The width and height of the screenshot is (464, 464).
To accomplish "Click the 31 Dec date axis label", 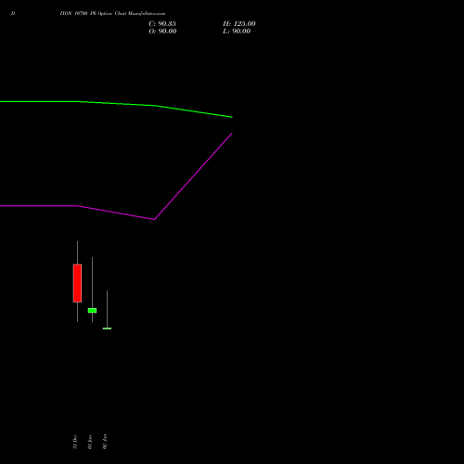I will (75, 442).
